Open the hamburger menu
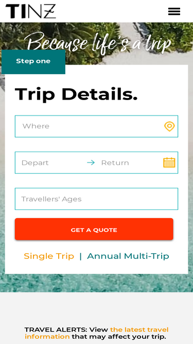This screenshot has width=193, height=344. [x=174, y=11]
